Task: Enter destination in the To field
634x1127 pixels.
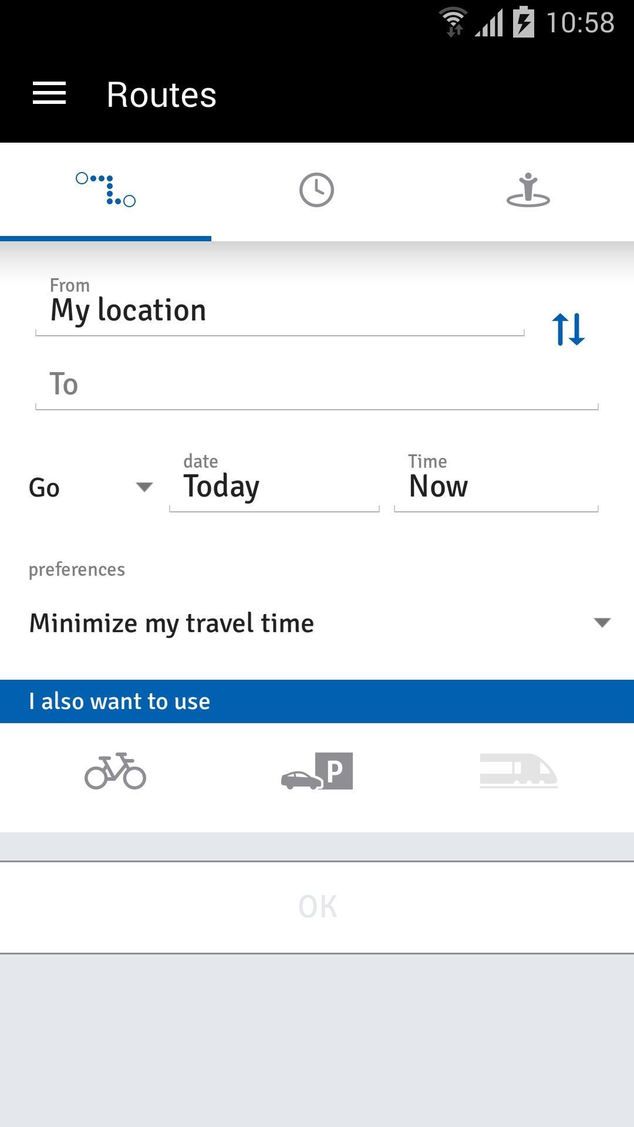Action: 316,384
